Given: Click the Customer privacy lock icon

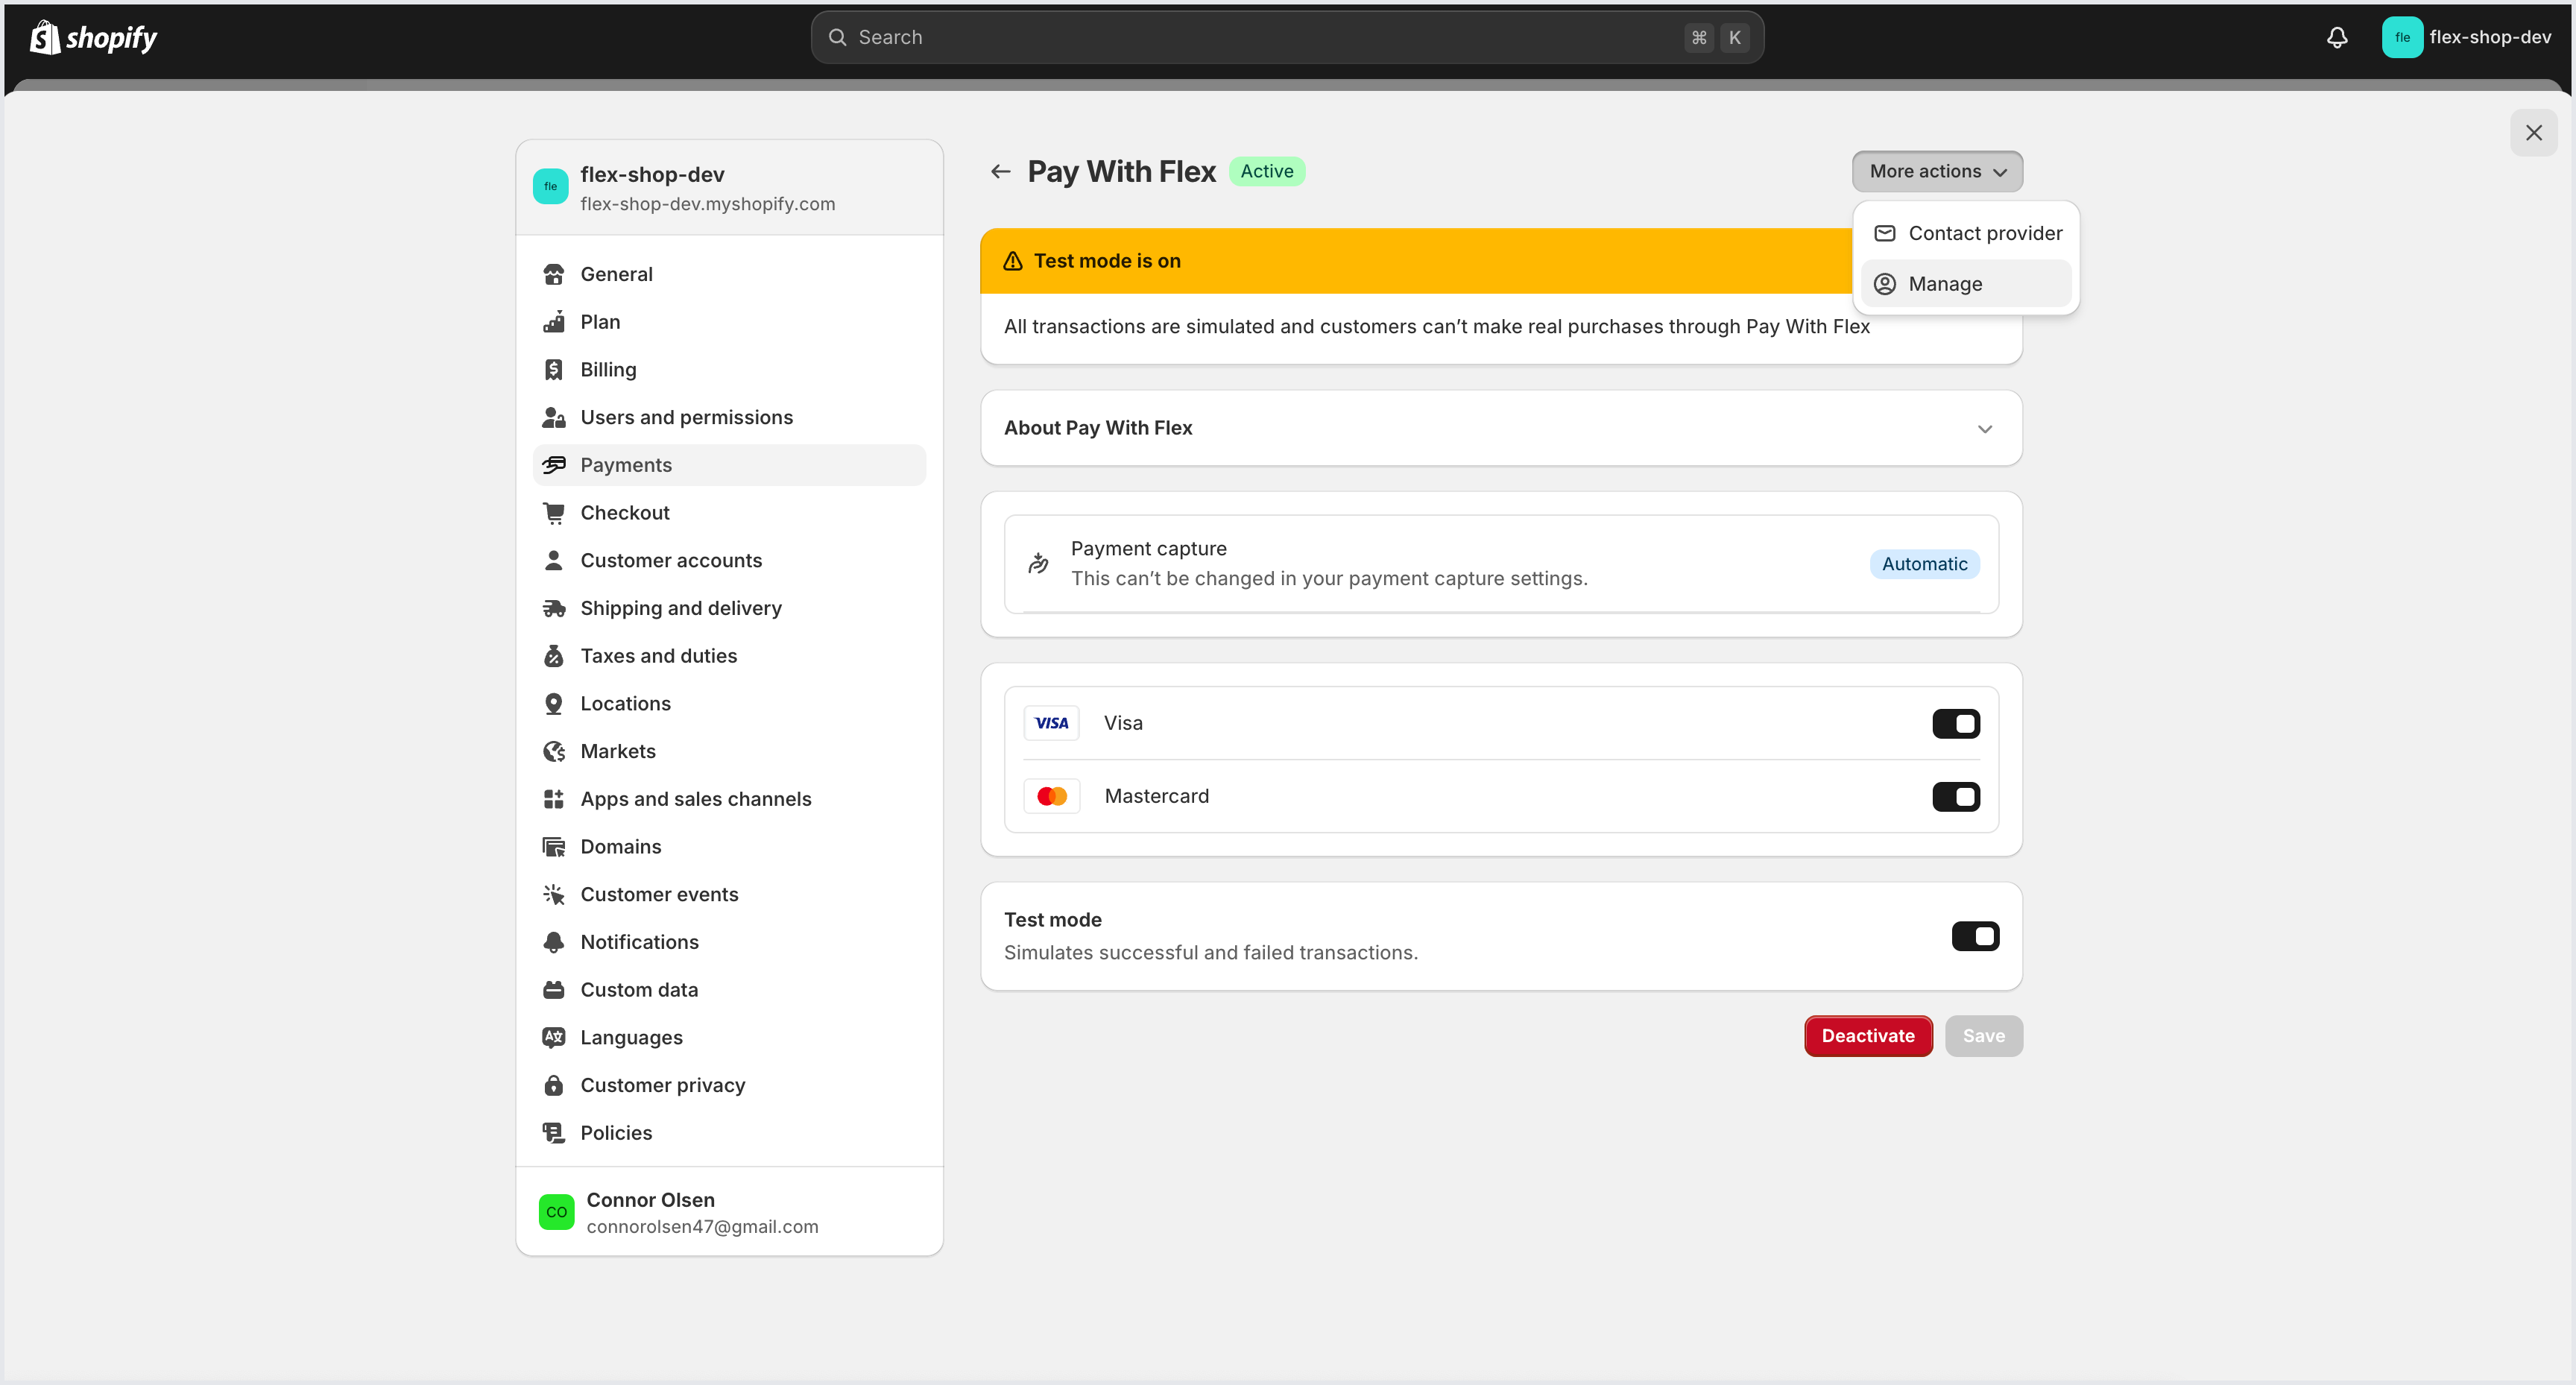Looking at the screenshot, I should tap(553, 1085).
